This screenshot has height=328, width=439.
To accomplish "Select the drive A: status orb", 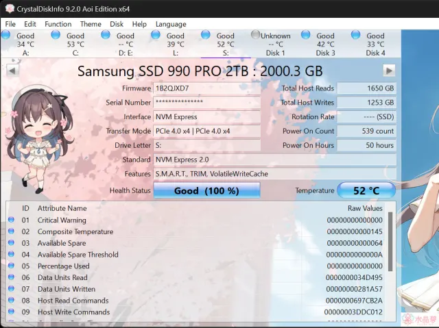I will pos(8,35).
